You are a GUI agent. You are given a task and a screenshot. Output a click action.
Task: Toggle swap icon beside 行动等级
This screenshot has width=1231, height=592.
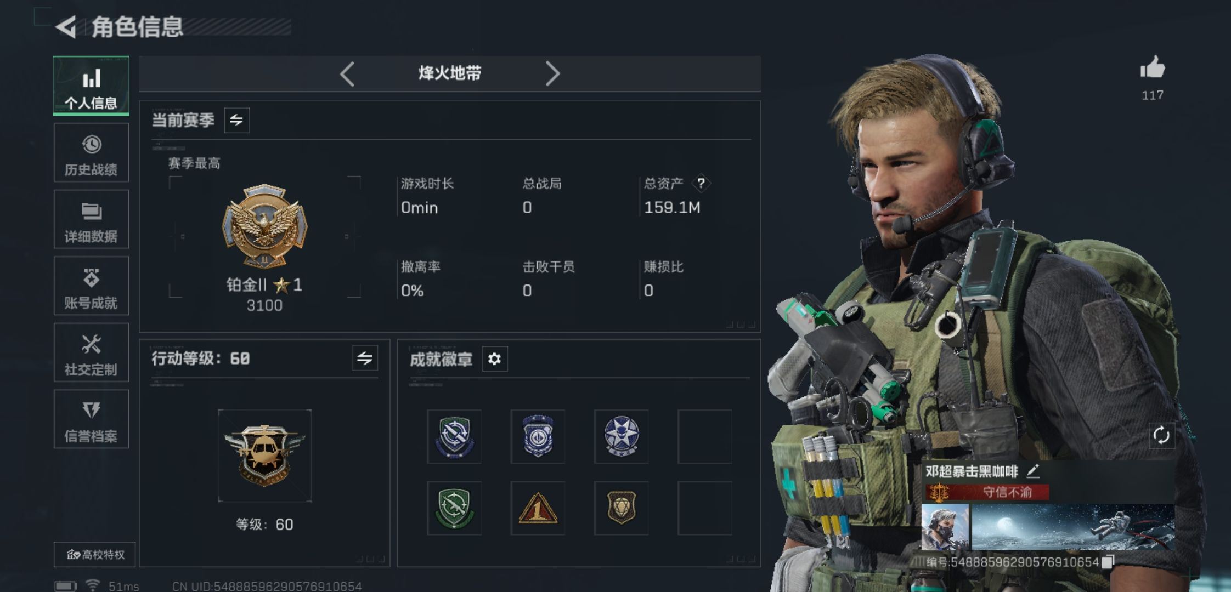[365, 358]
